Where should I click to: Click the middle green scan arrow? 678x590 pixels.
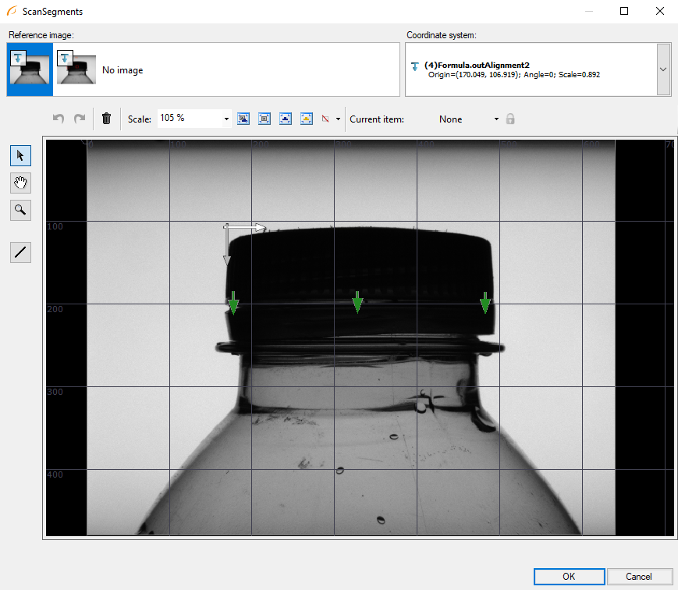tap(357, 302)
